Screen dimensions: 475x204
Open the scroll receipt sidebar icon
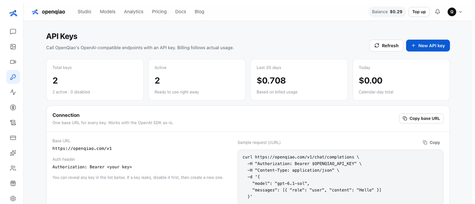[x=13, y=123]
